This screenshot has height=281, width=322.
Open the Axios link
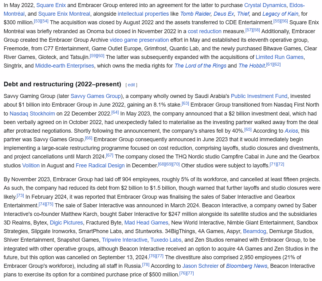[x=291, y=131]
